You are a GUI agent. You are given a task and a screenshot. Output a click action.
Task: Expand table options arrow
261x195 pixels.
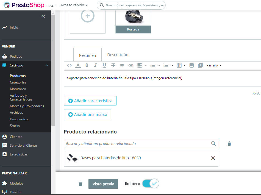[x=184, y=65]
